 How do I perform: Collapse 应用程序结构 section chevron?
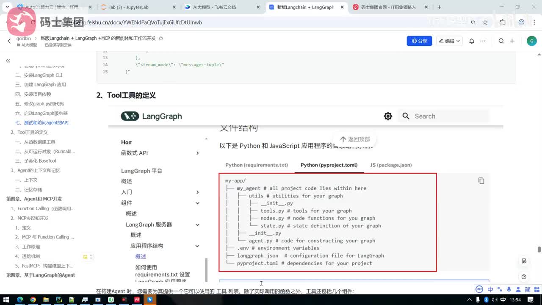click(x=197, y=246)
